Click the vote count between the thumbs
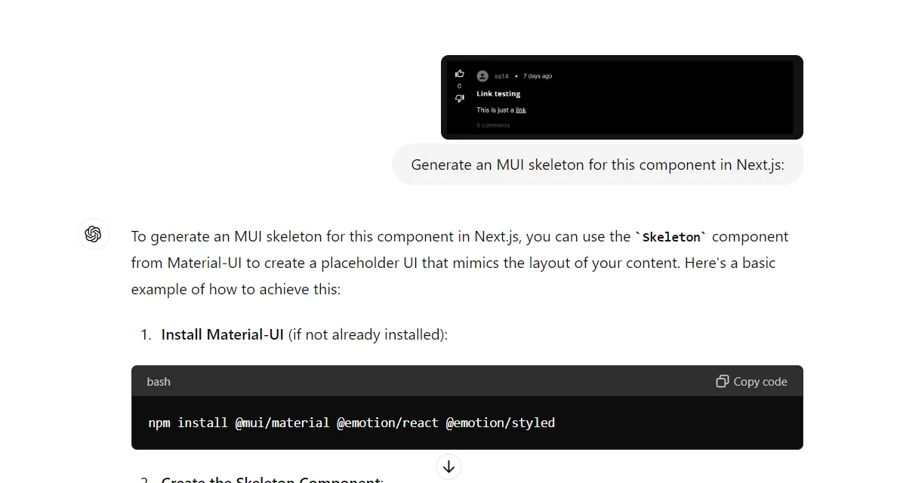Screen dimensions: 897x483 [459, 86]
